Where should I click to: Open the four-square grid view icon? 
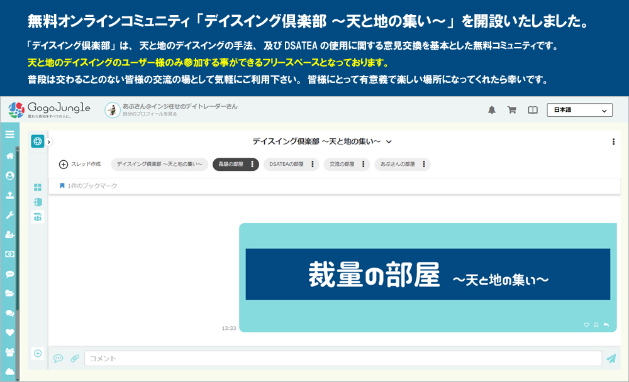[x=38, y=187]
